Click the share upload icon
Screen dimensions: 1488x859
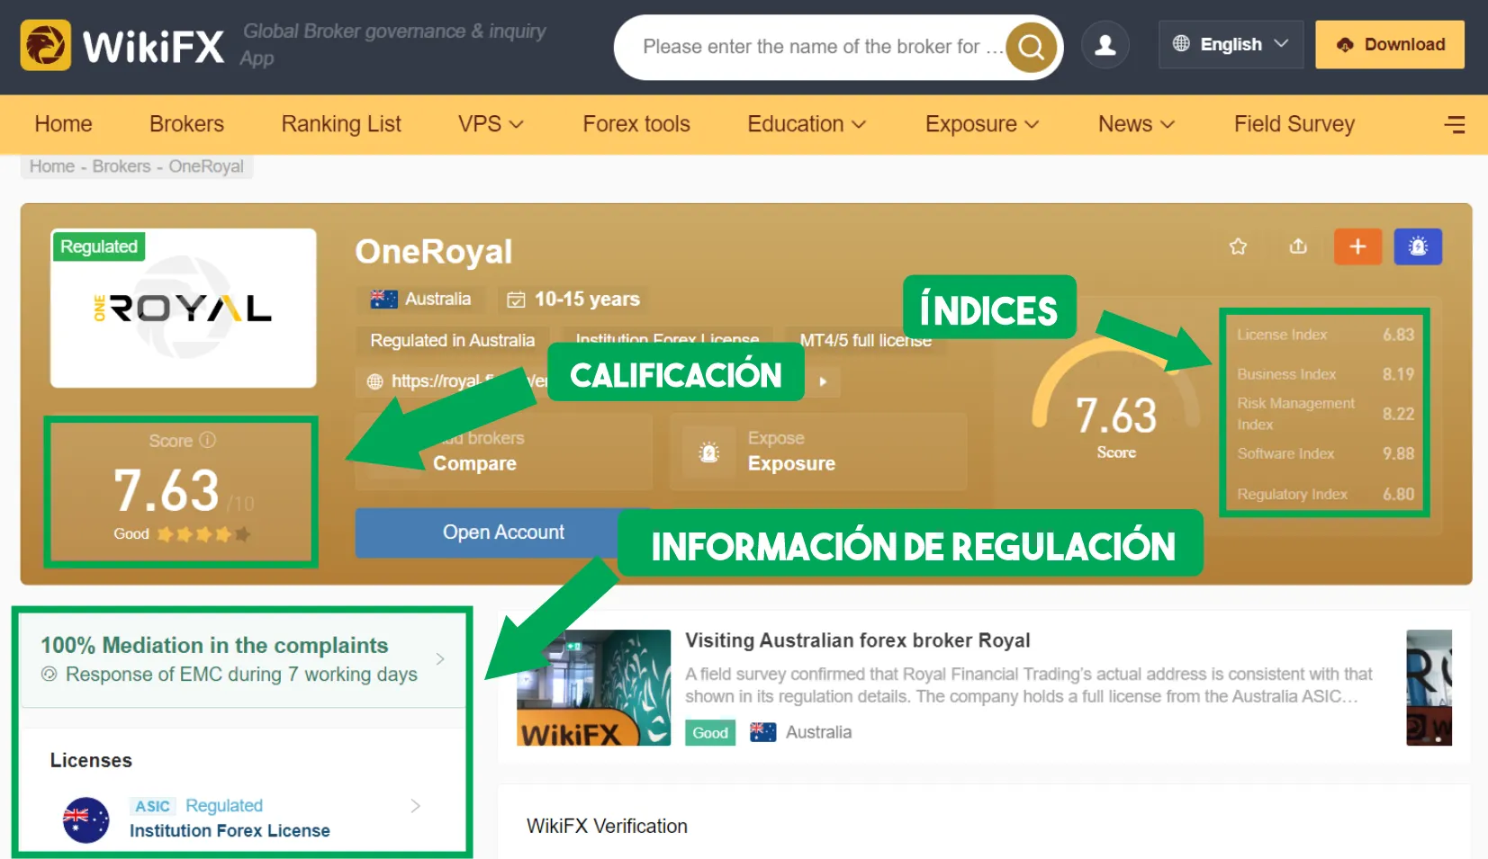tap(1298, 246)
